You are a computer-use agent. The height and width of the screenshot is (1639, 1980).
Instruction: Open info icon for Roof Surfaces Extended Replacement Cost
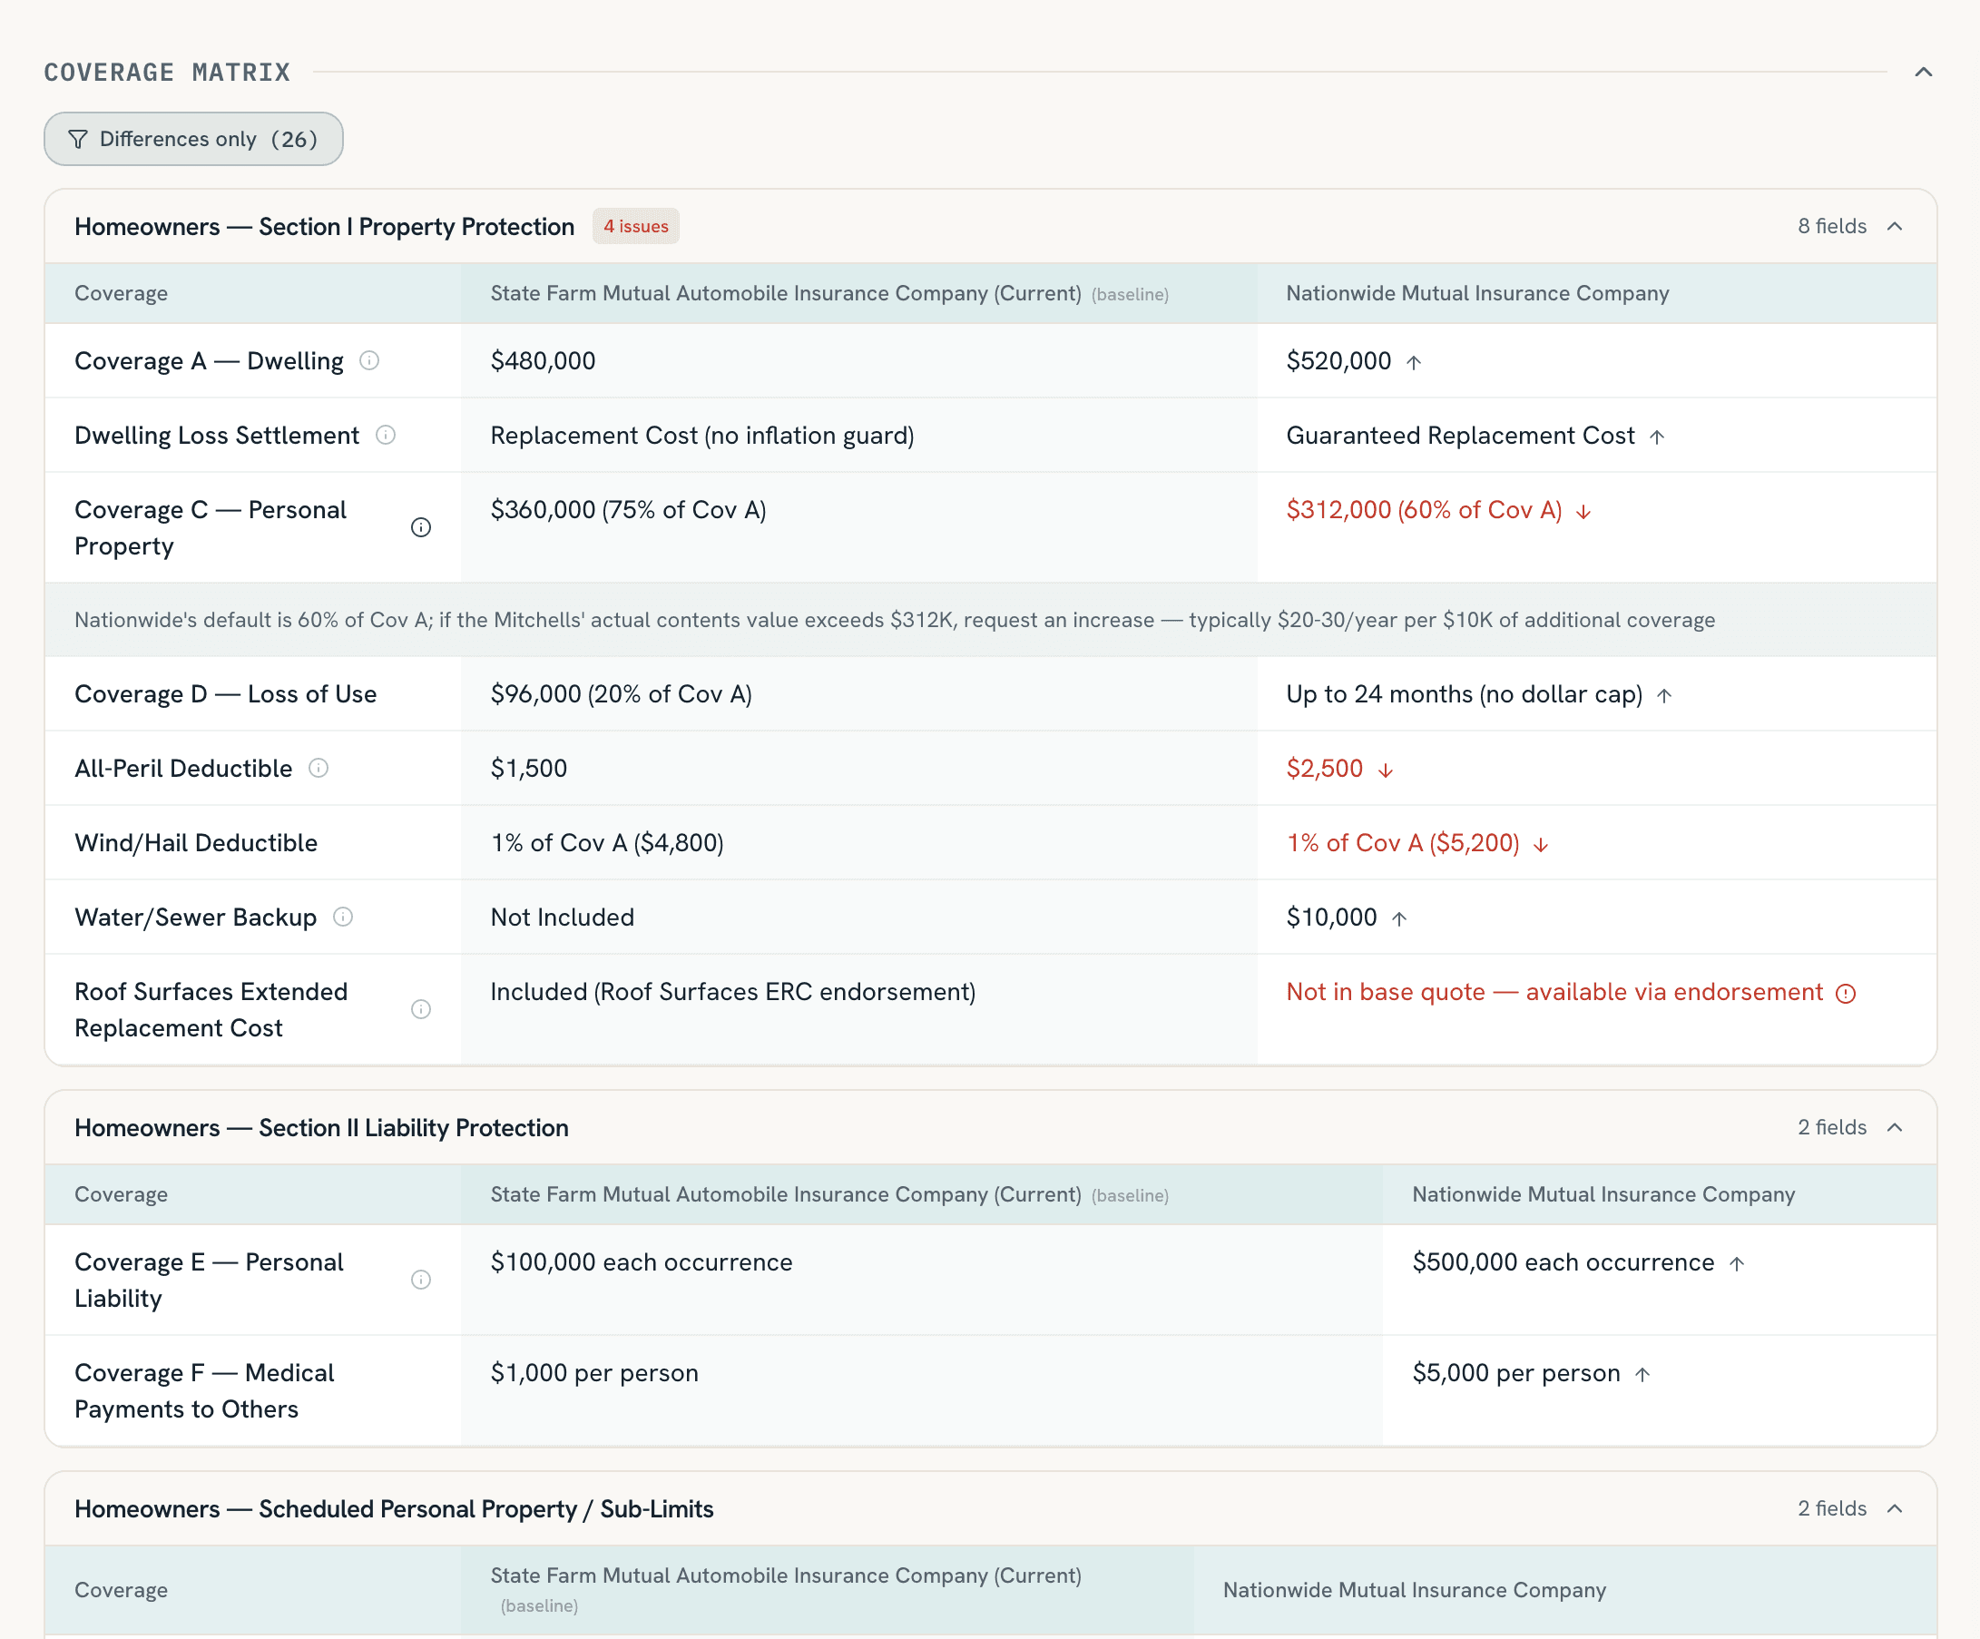pyautogui.click(x=421, y=1009)
